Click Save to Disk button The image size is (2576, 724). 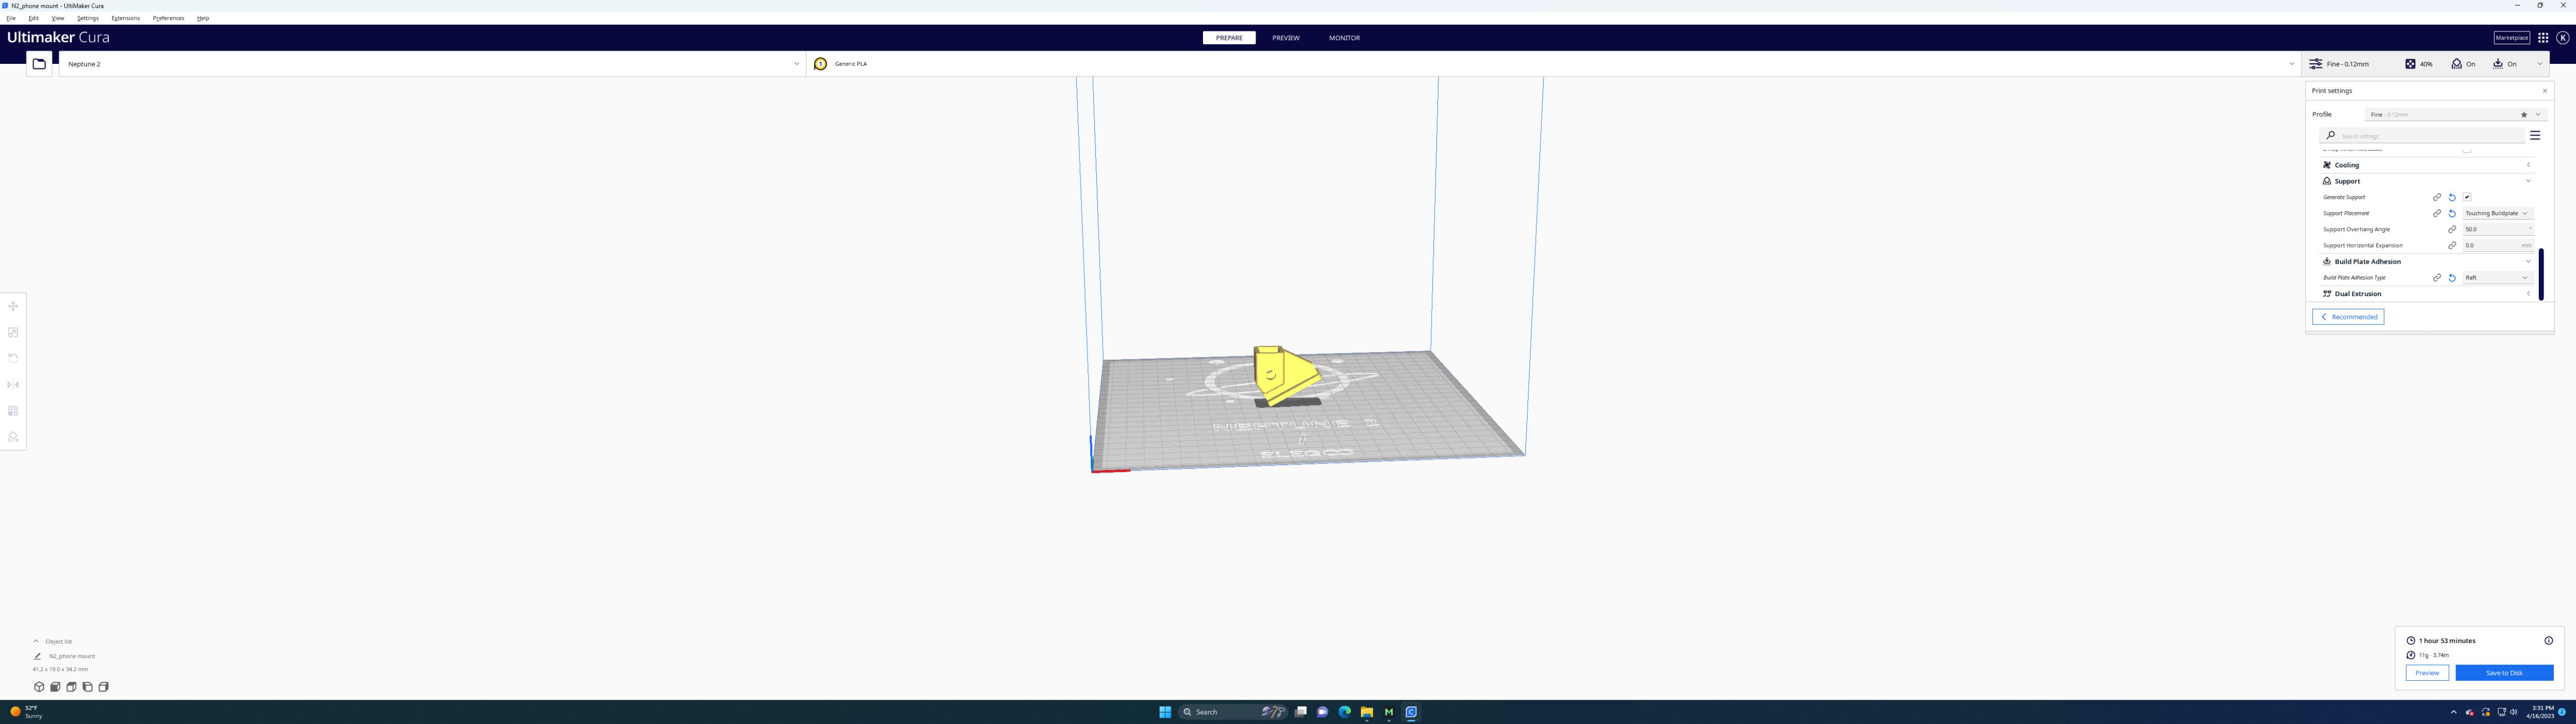coord(2503,673)
